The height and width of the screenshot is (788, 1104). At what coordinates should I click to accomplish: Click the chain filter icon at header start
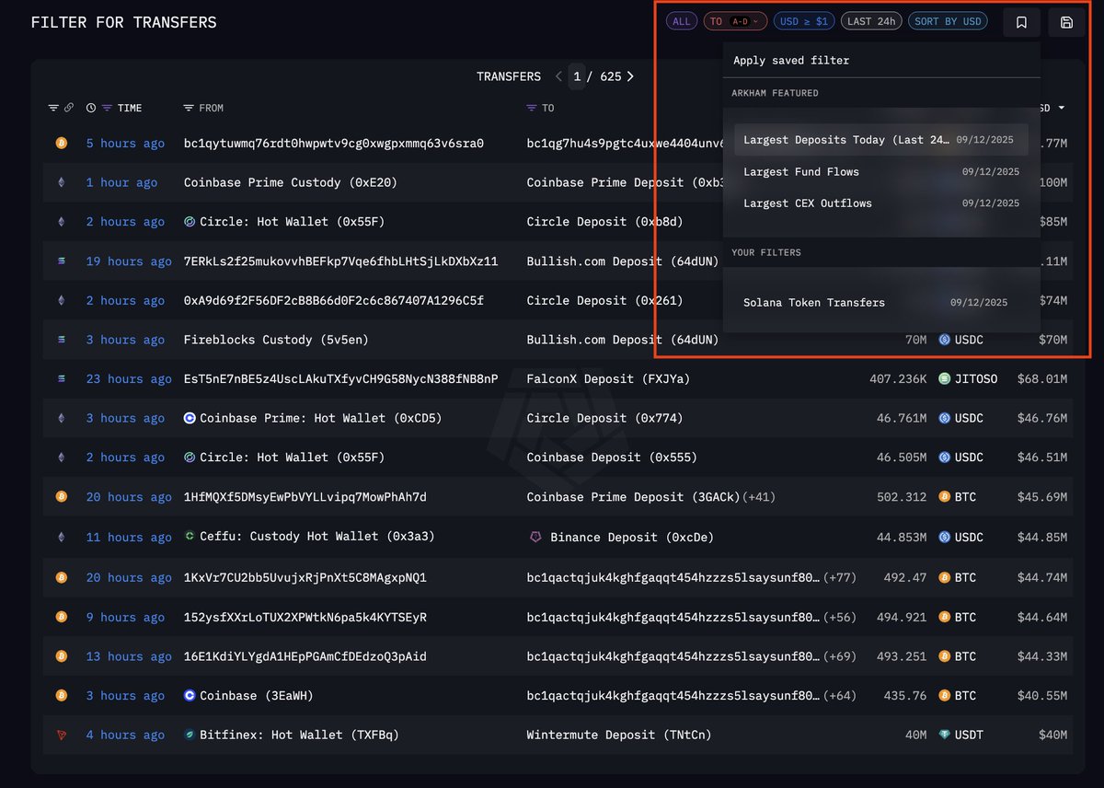click(53, 108)
